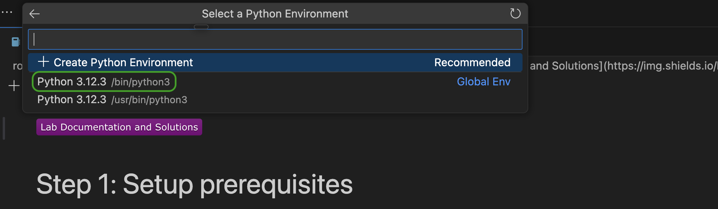Focus the environment search input field

[x=275, y=39]
